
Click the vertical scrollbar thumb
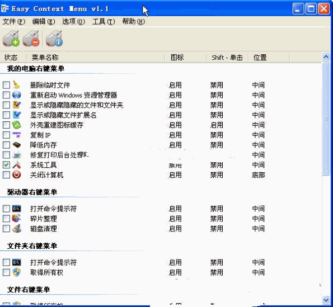[x=326, y=118]
